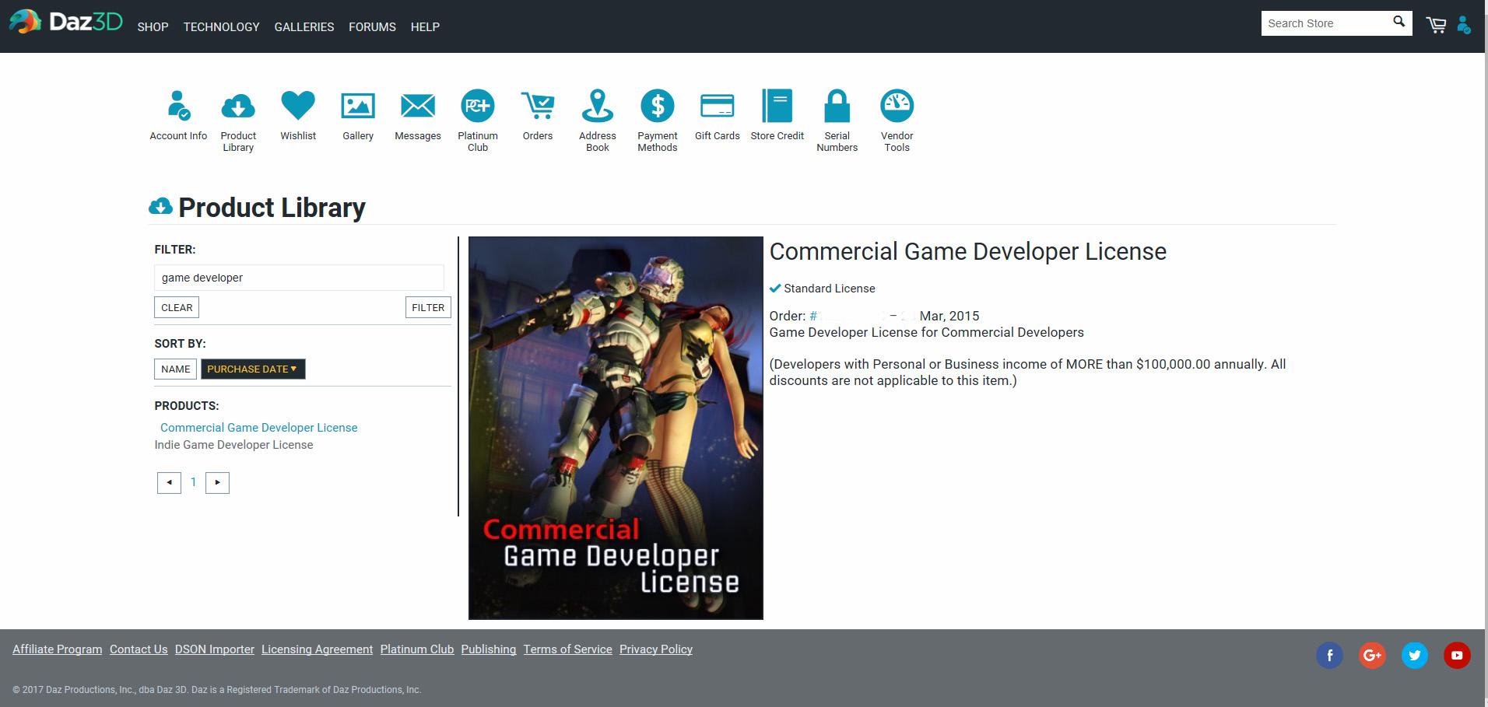1488x707 pixels.
Task: Open the Product Library cloud icon
Action: tap(238, 106)
